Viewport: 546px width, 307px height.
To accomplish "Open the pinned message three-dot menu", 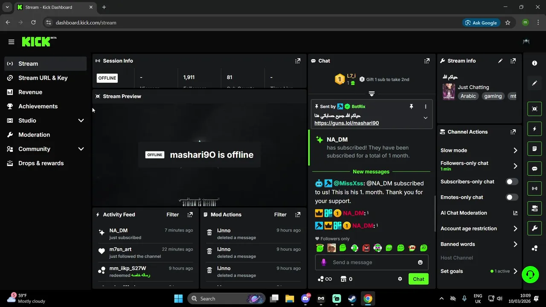I will point(425,107).
